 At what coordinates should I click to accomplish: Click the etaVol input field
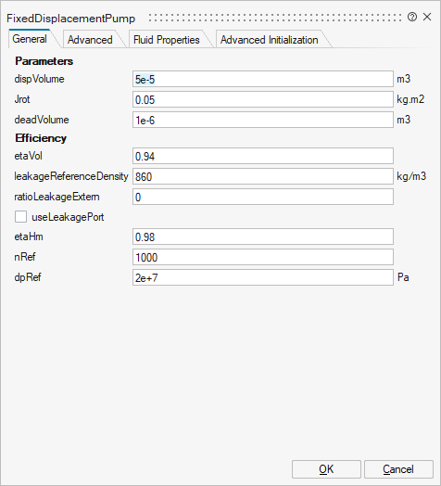pos(263,156)
